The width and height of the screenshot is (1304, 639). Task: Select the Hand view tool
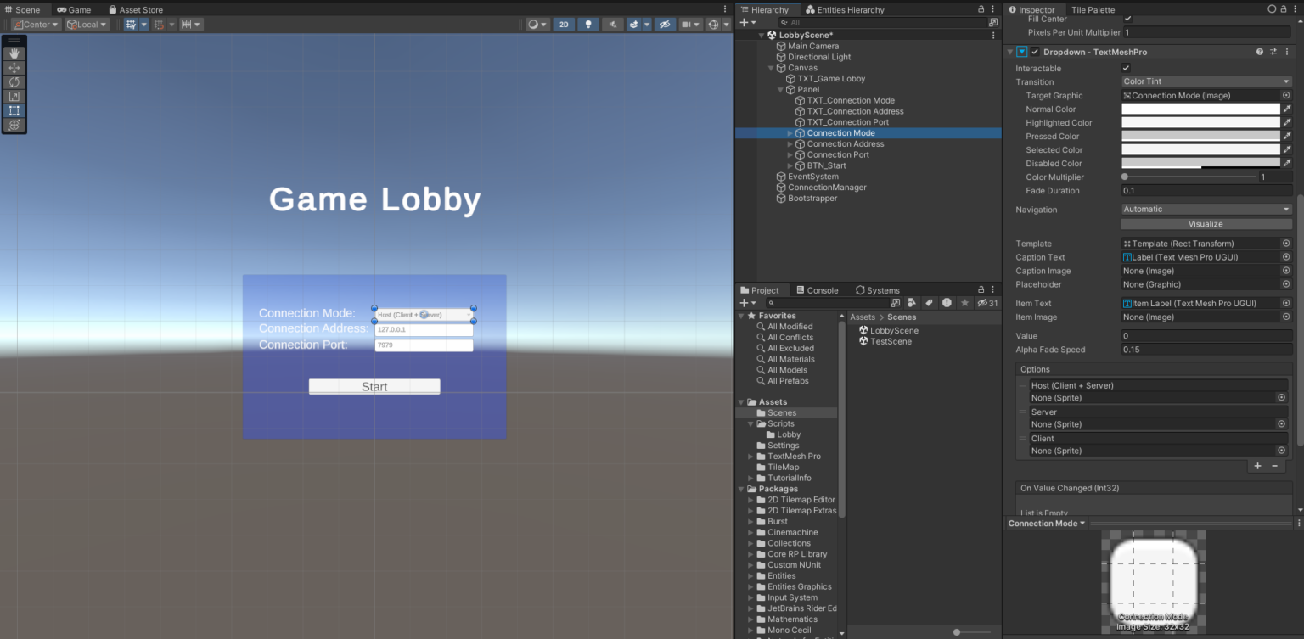(x=14, y=53)
